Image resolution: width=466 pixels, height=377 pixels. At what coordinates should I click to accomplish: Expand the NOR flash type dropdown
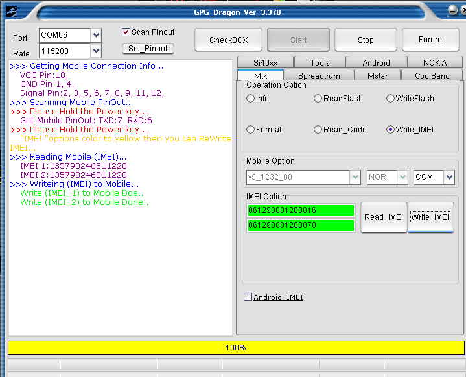click(402, 177)
